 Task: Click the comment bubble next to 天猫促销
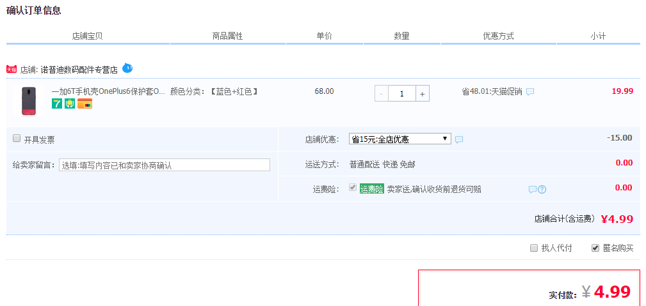pyautogui.click(x=530, y=92)
